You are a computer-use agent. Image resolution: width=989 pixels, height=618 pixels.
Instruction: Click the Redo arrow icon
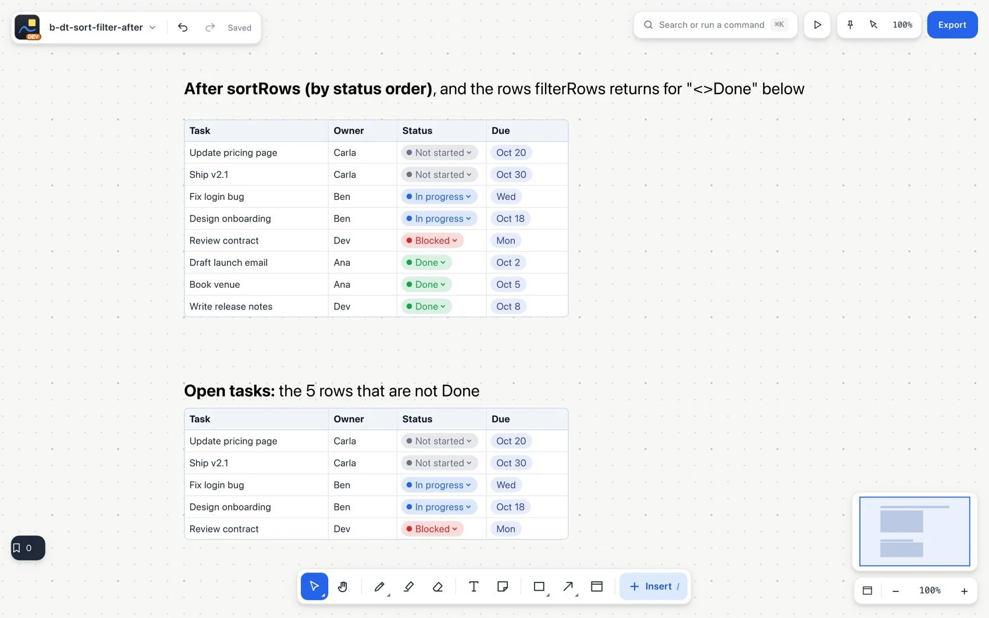210,27
